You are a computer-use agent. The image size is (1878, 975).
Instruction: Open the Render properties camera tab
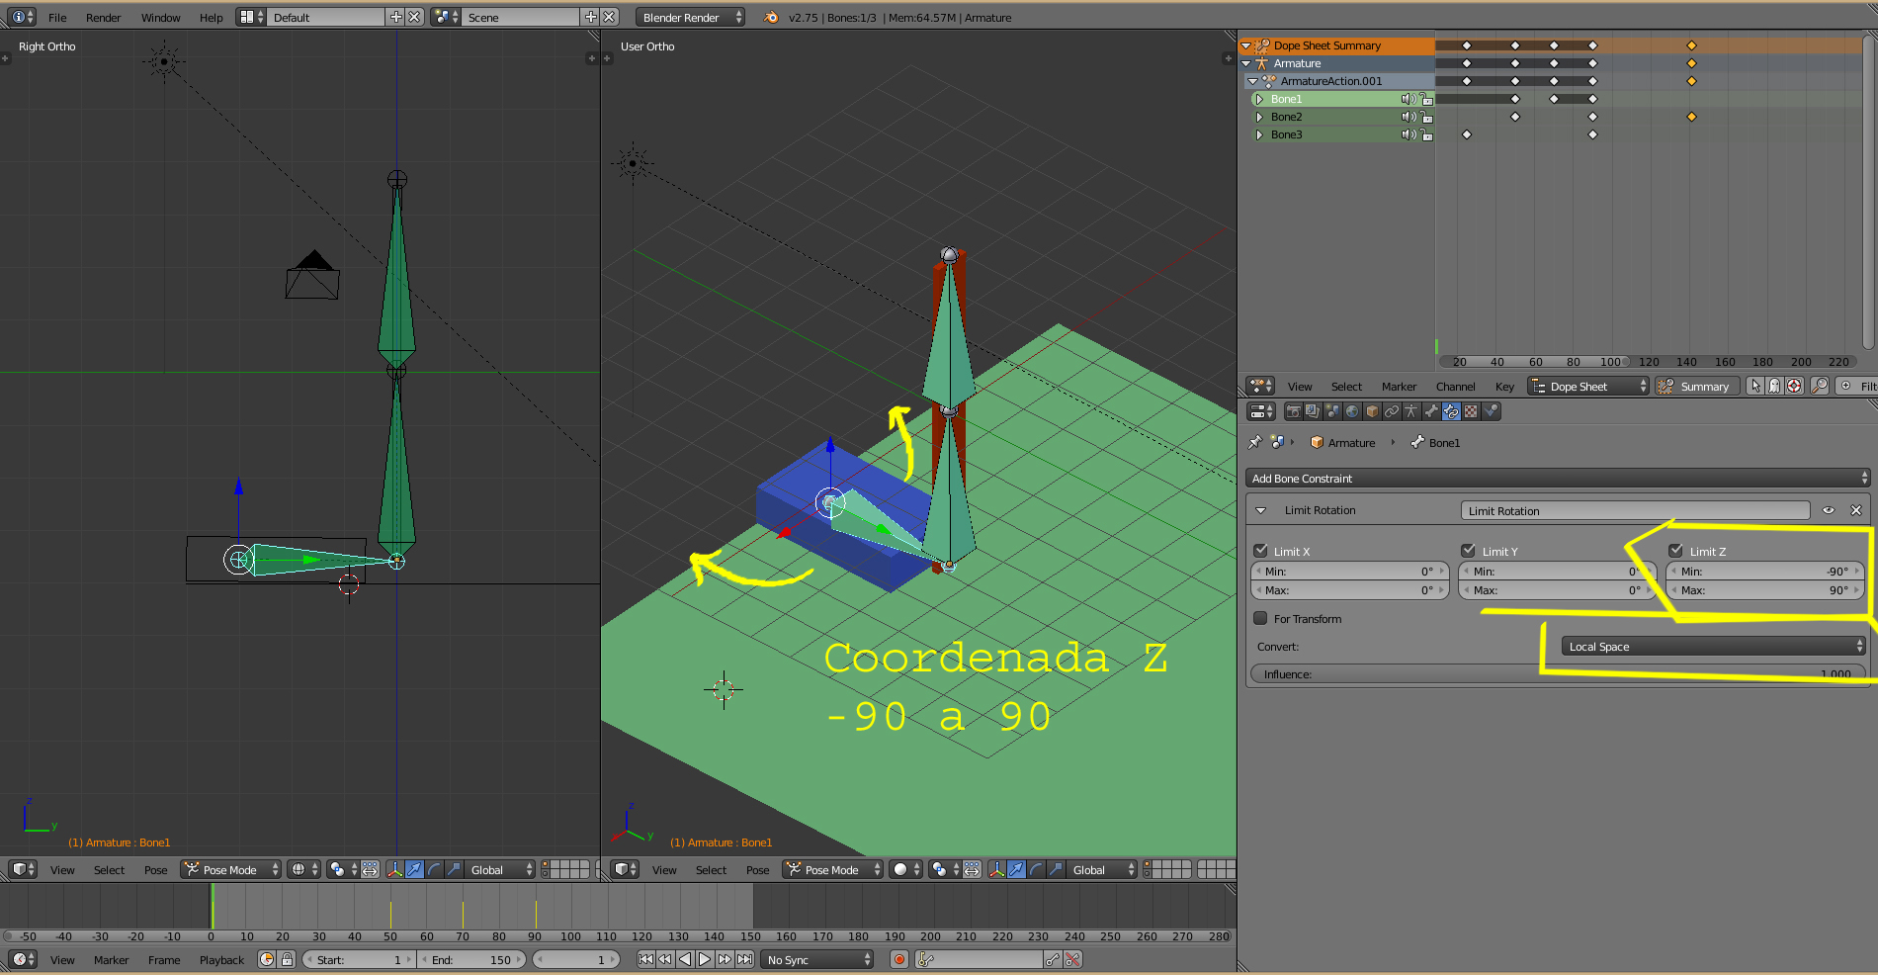tap(1293, 411)
